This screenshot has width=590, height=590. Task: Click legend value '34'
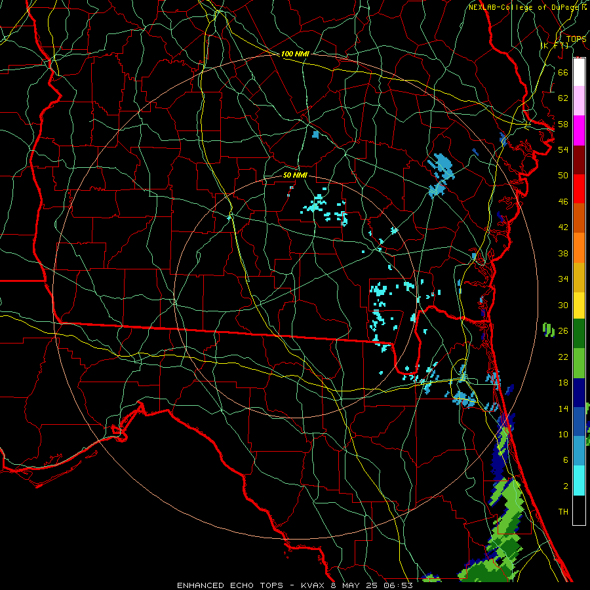tap(563, 279)
